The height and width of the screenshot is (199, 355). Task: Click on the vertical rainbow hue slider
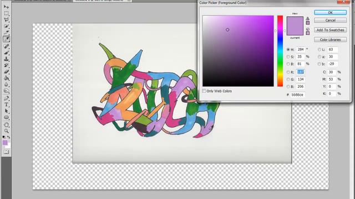tap(280, 51)
